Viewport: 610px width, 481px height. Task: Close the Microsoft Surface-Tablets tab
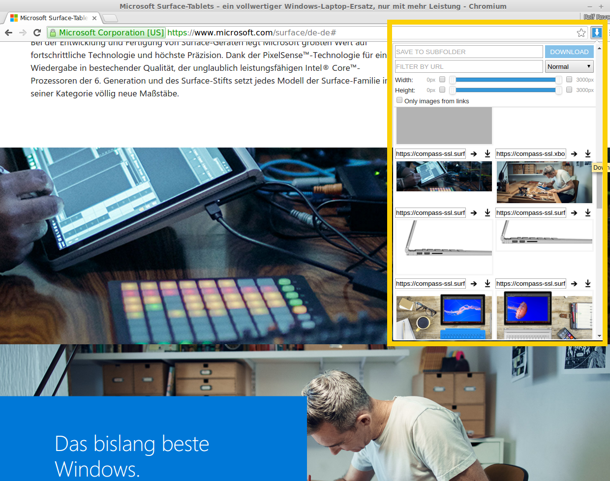tap(94, 18)
